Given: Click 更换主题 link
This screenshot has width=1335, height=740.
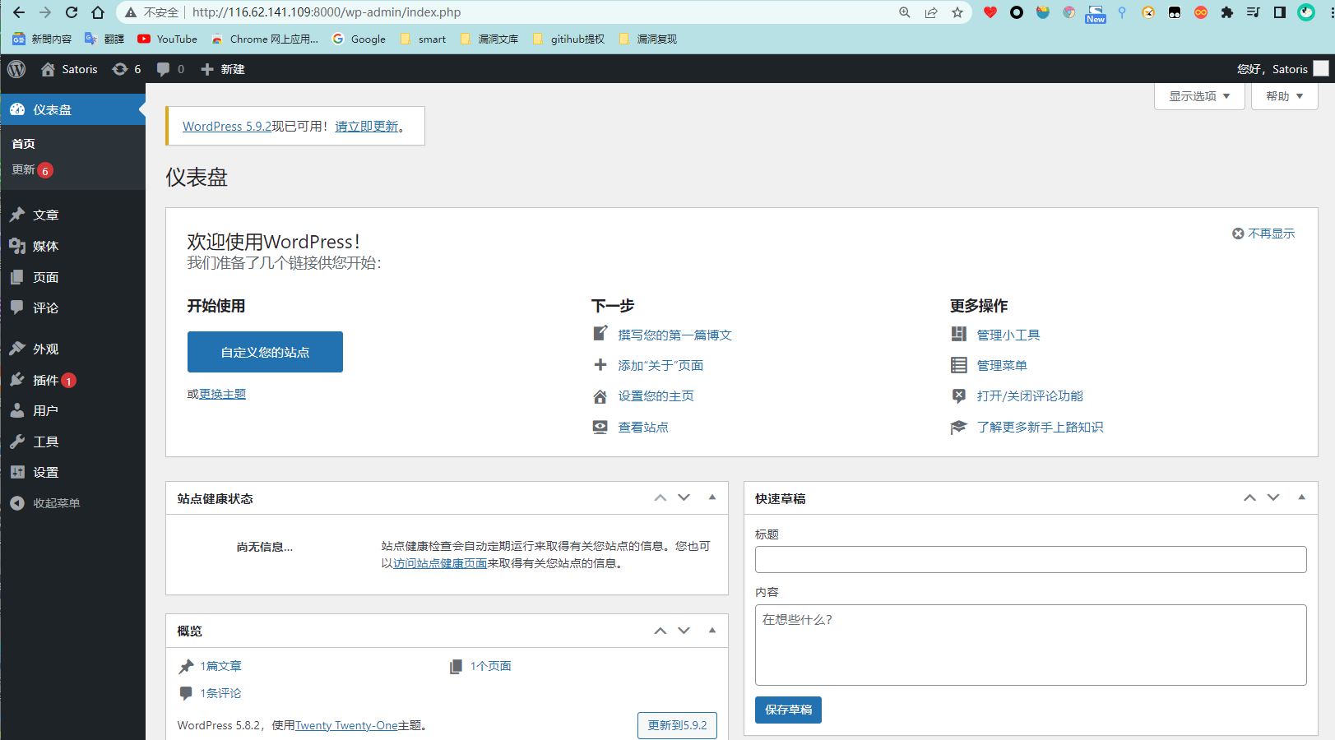Looking at the screenshot, I should click(x=222, y=394).
